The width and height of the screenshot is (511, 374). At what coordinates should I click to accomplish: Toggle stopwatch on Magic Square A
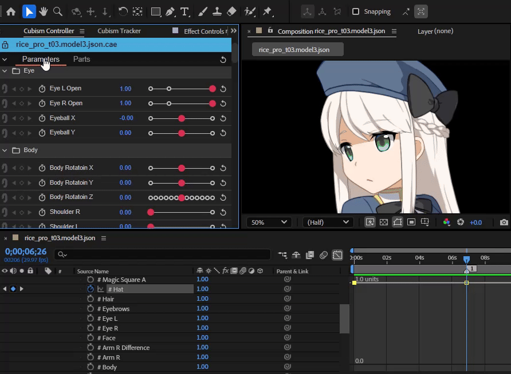[91, 280]
